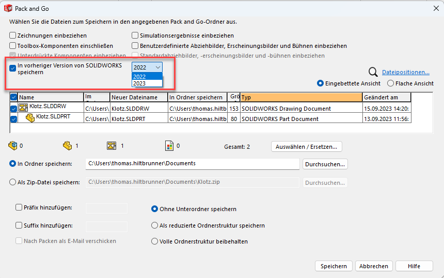
Task: Click the Klotz.SLDPRT part file icon
Action: tap(30, 118)
